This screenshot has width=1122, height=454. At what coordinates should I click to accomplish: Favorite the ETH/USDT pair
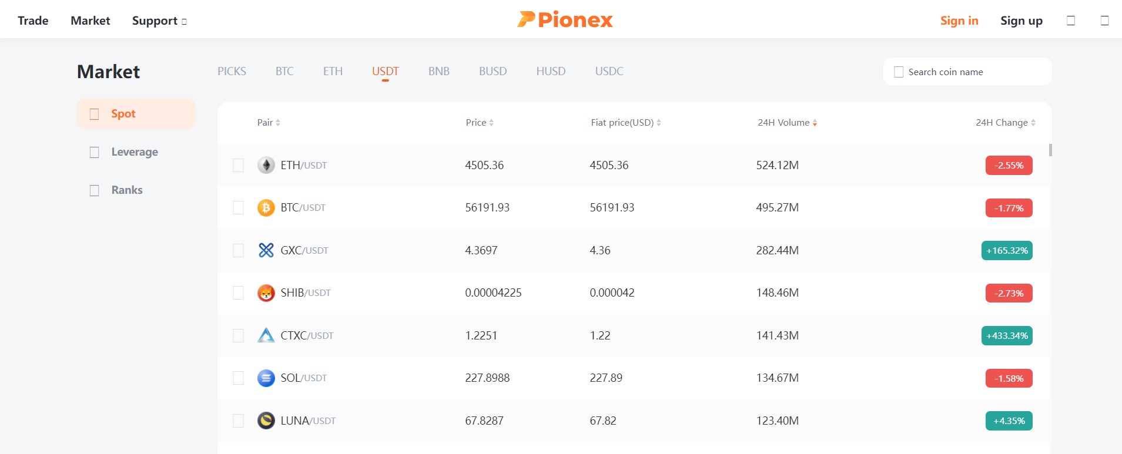tap(238, 165)
